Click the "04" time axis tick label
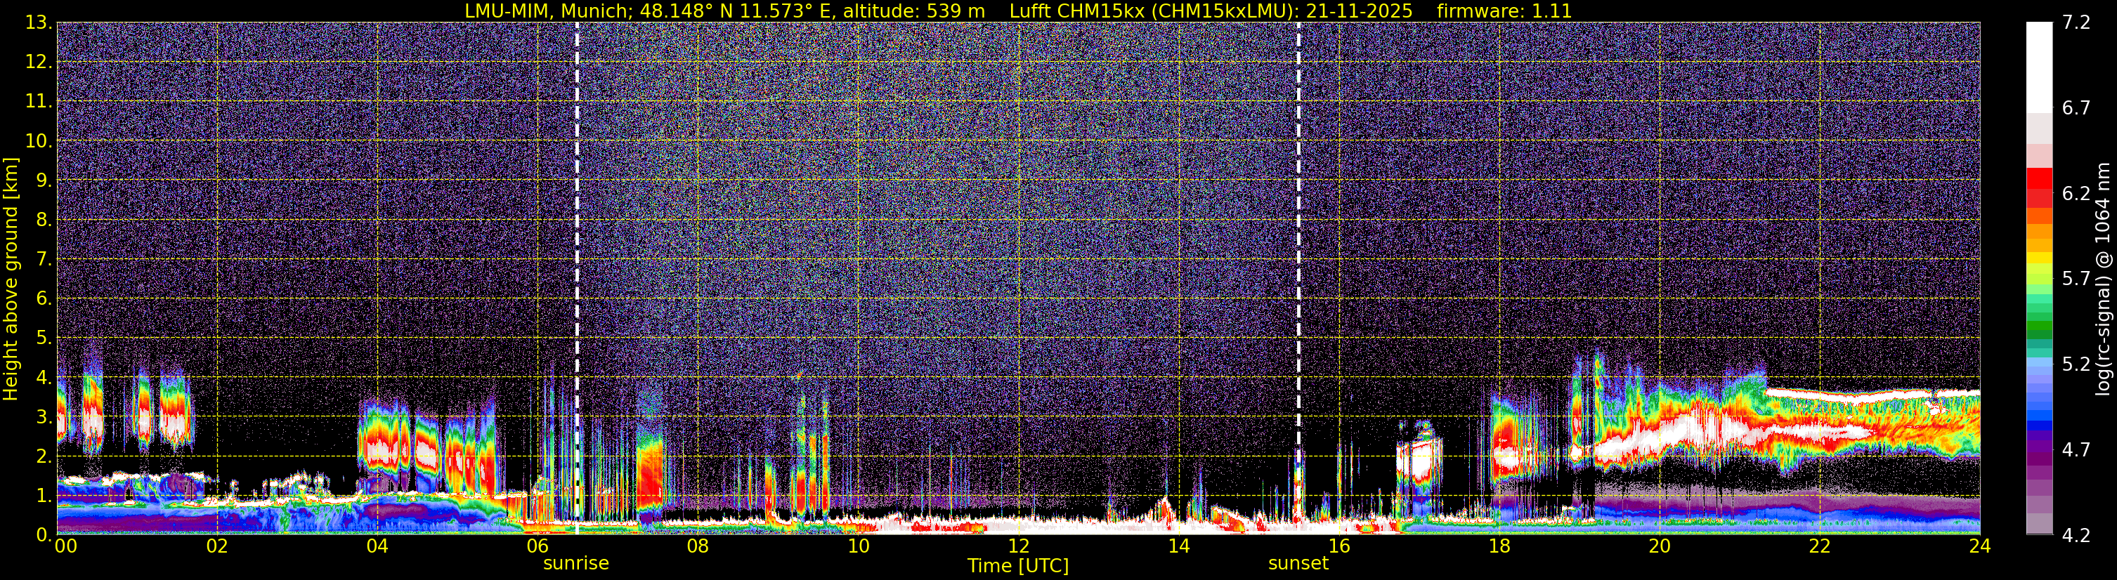This screenshot has width=2117, height=580. (377, 546)
